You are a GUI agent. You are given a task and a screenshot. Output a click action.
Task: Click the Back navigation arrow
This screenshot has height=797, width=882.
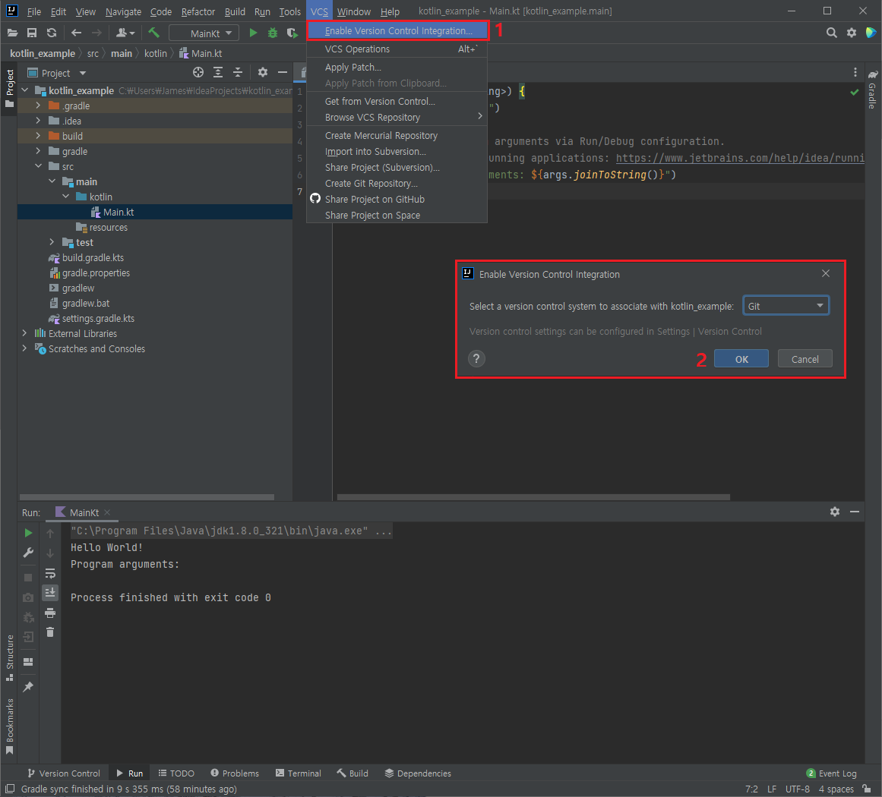77,33
